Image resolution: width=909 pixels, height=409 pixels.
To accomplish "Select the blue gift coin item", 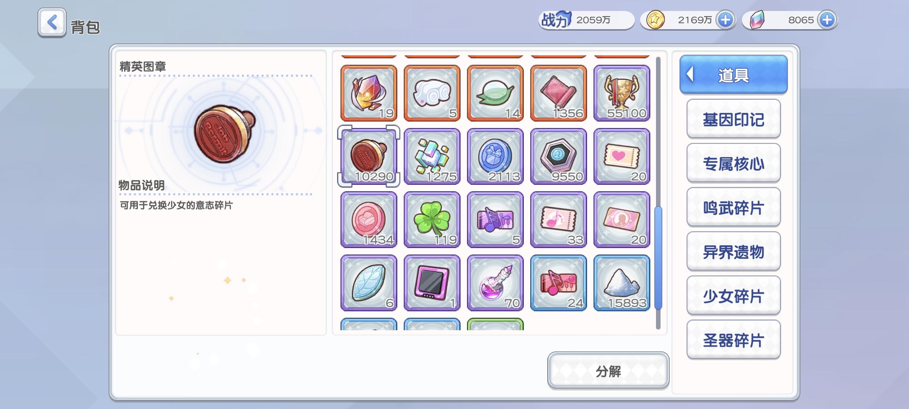I will coord(495,156).
